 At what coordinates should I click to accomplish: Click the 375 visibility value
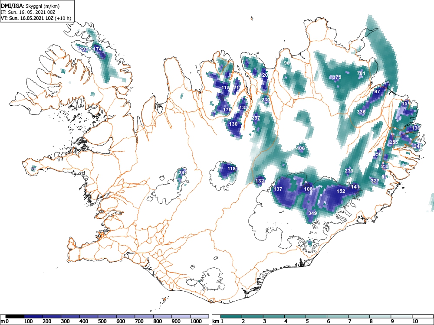tap(337, 77)
